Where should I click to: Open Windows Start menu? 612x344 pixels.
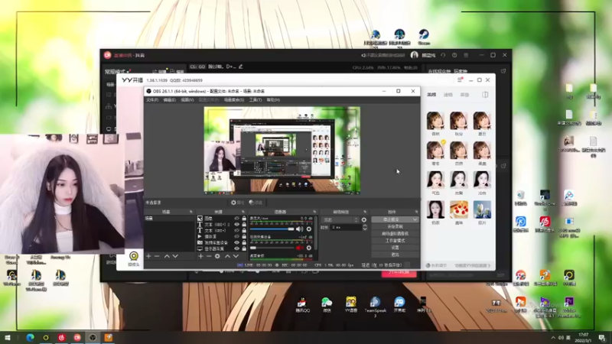(8, 337)
